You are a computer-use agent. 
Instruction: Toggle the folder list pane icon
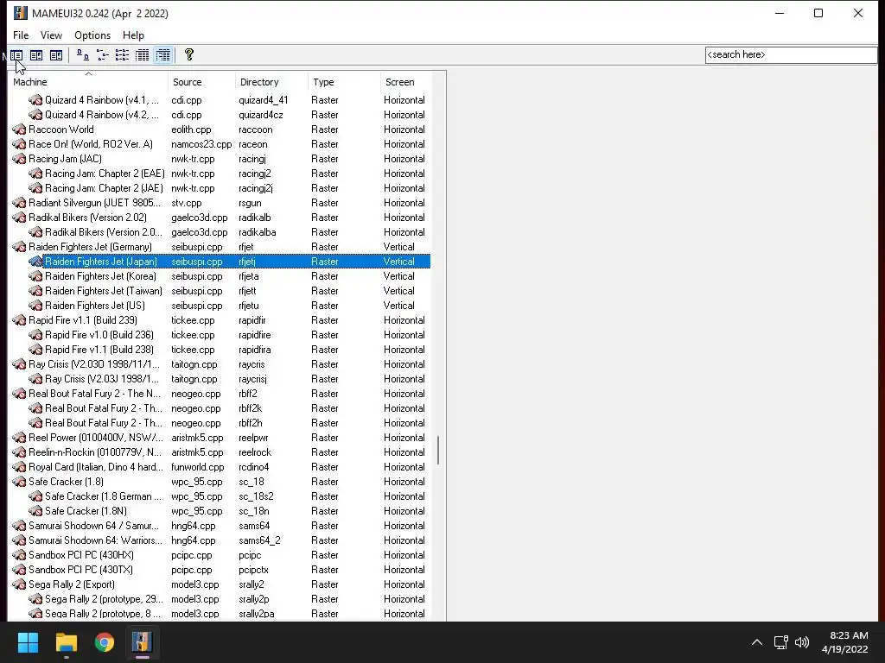(x=16, y=55)
